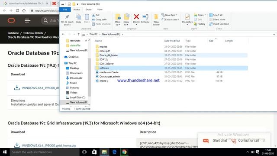This screenshot has height=156, width=277.
Task: Expand the address bar history dropdown
Action: tap(274, 34)
